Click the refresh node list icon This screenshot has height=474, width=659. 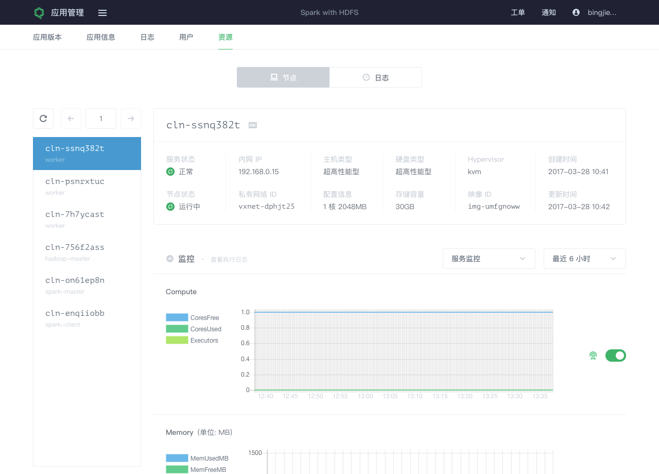(43, 118)
